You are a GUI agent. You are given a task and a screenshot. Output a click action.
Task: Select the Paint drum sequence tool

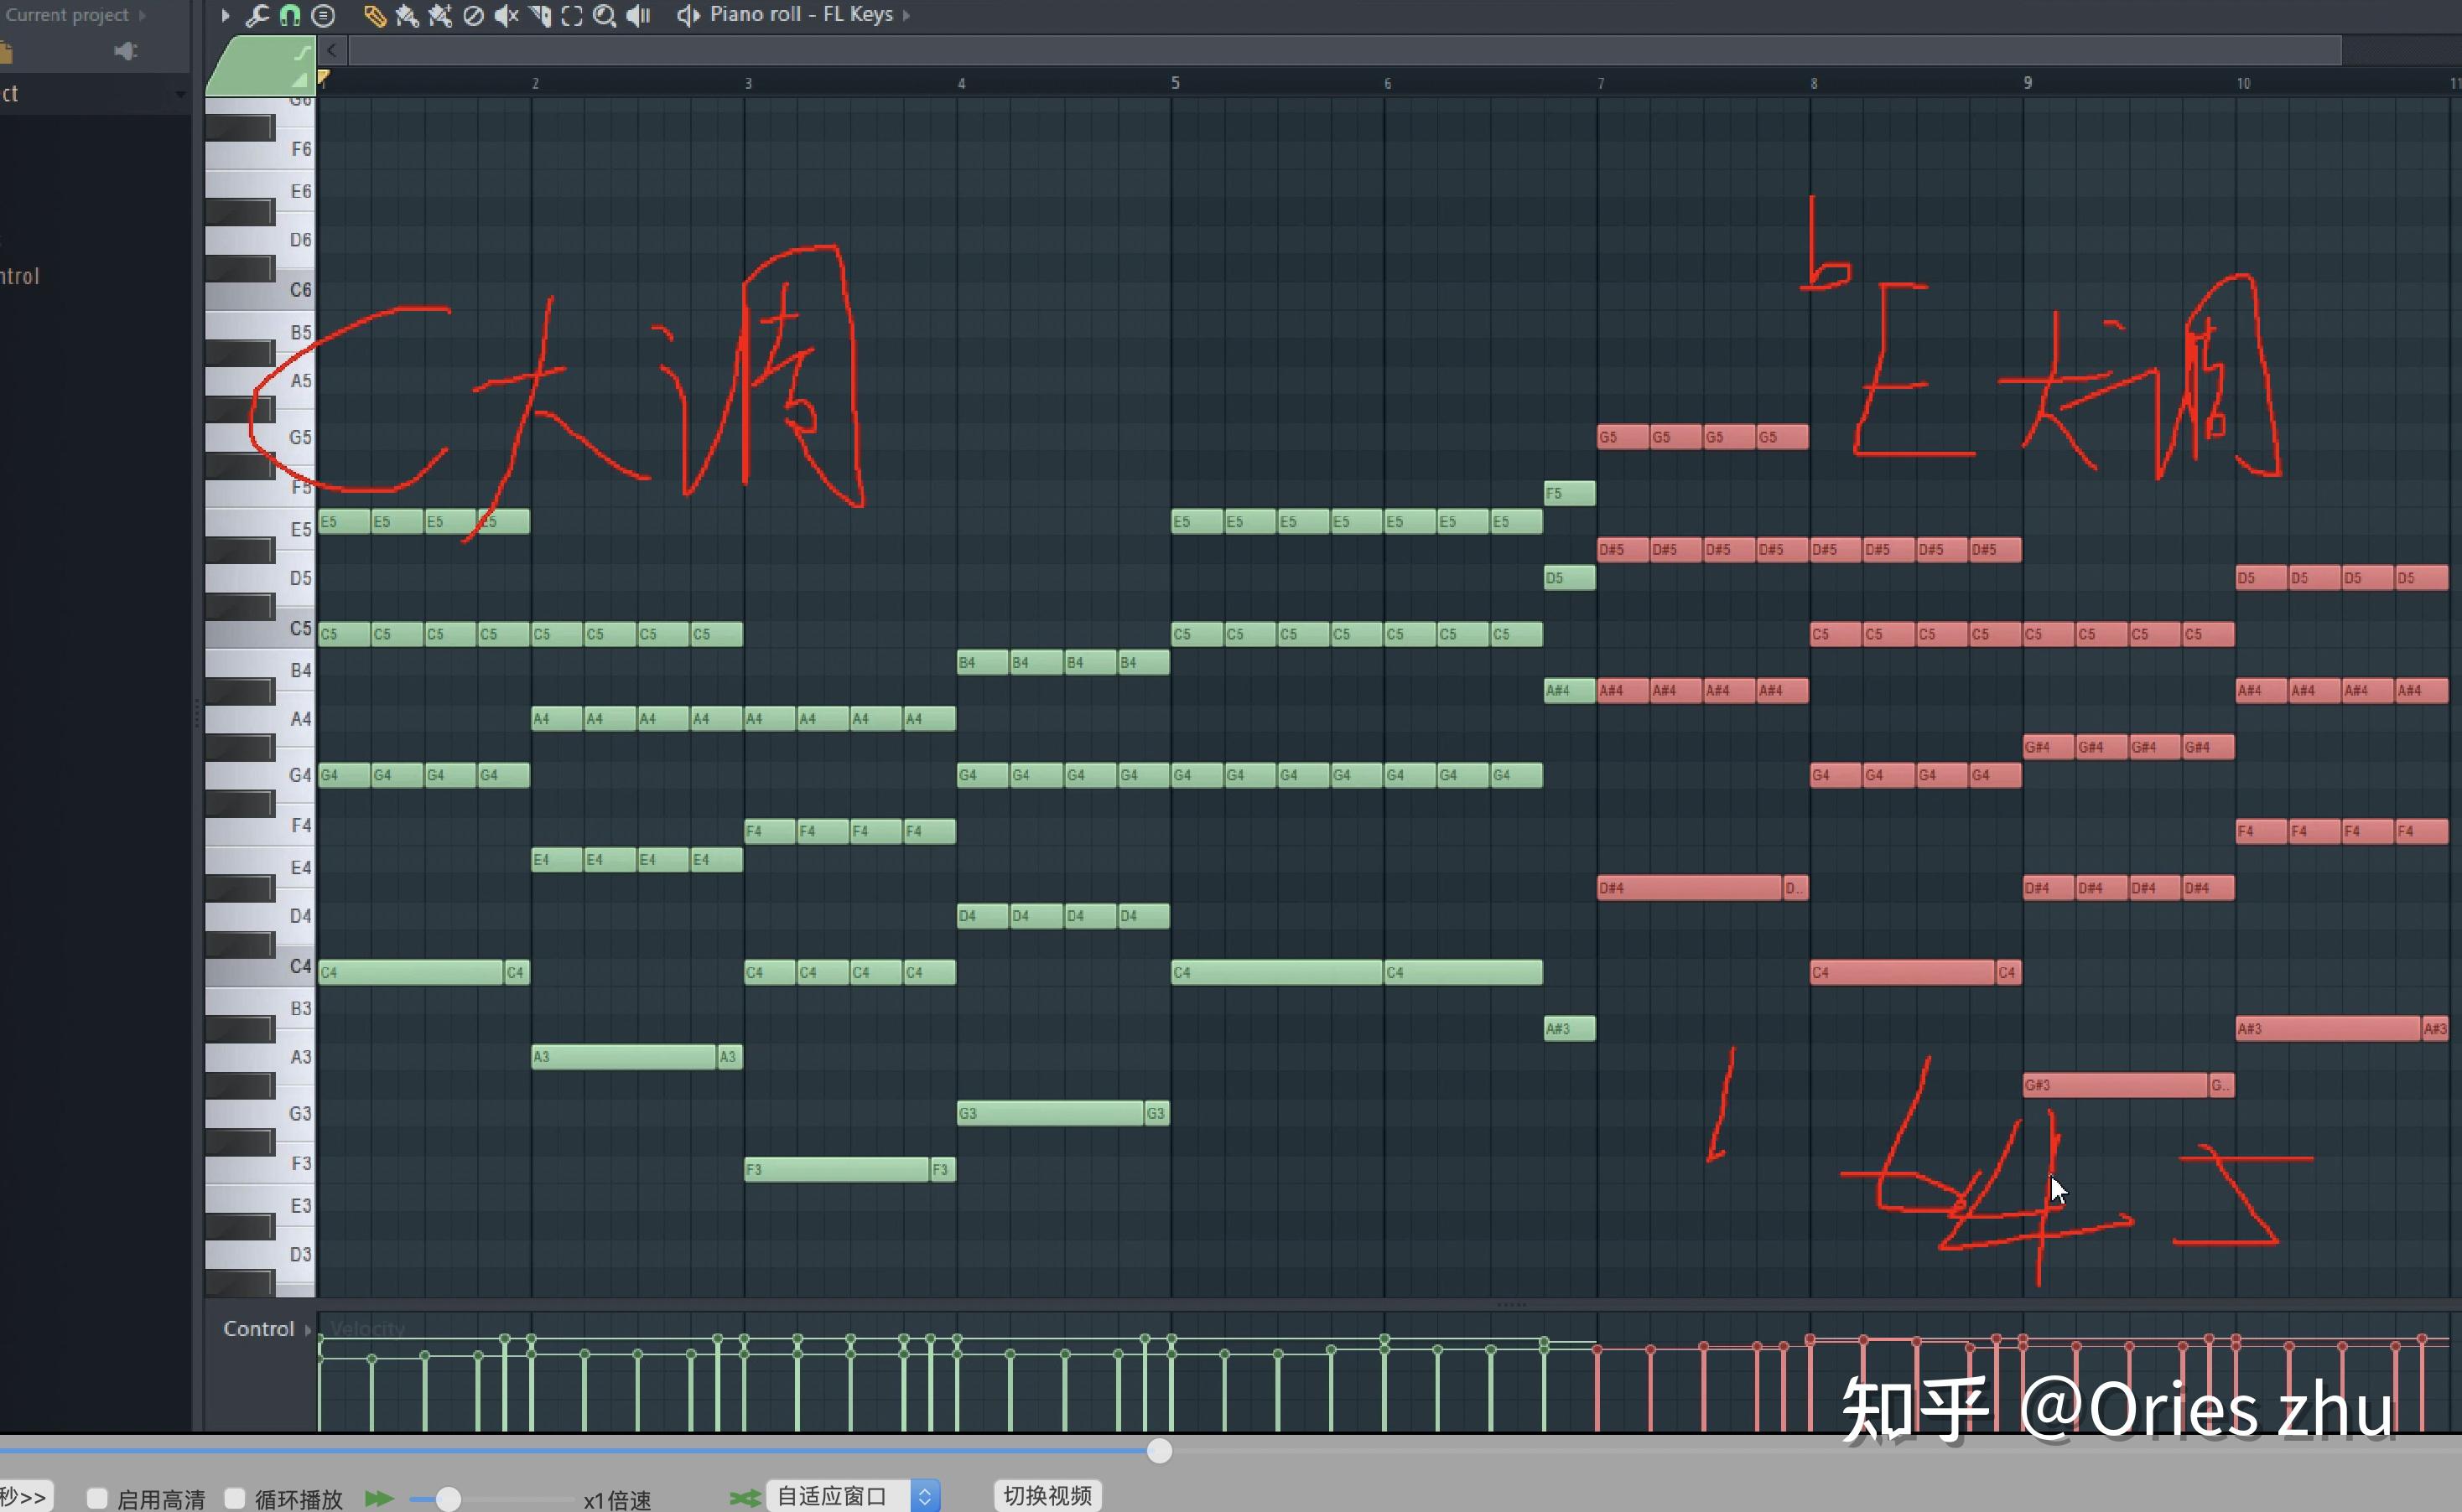click(440, 15)
